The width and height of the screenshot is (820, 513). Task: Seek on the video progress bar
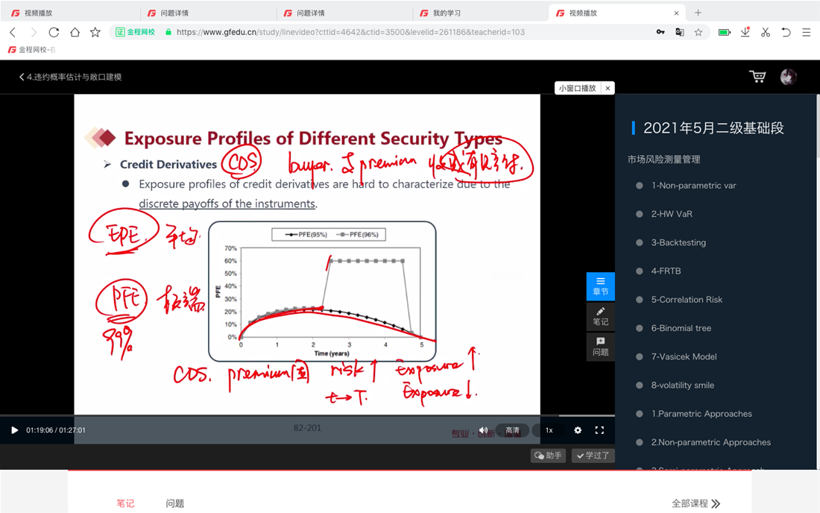click(307, 416)
